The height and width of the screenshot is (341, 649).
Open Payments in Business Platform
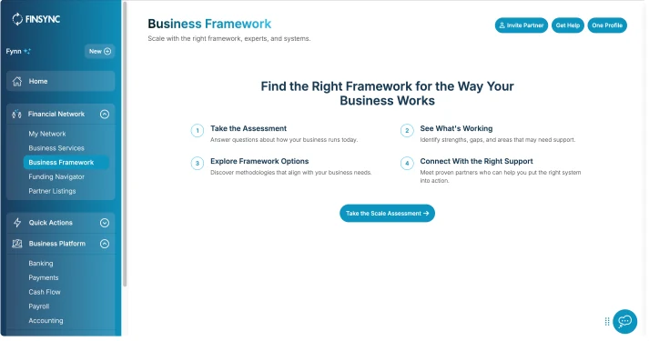click(44, 277)
